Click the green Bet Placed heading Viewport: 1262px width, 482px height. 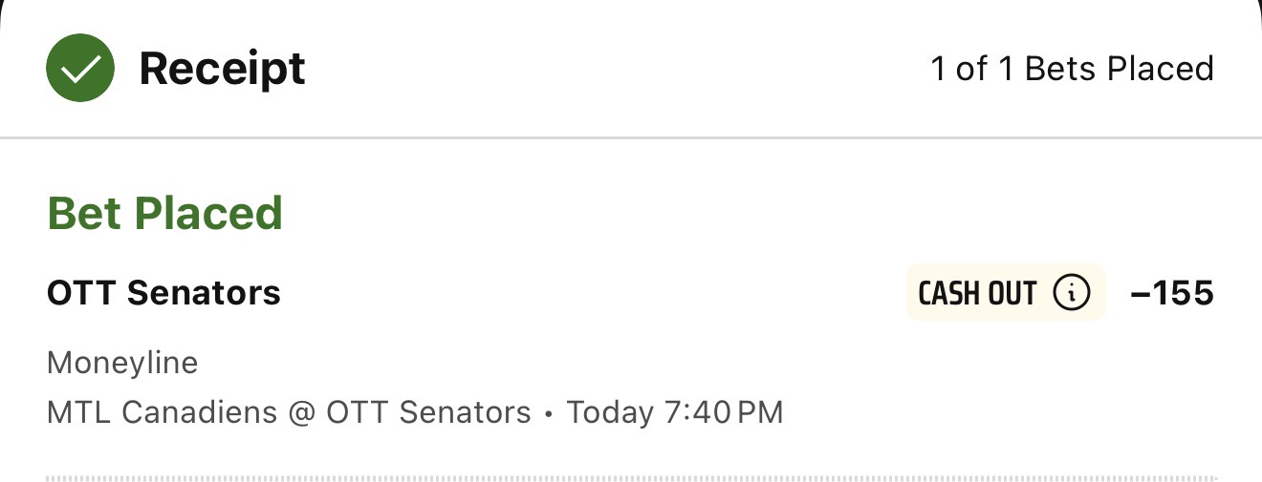pos(164,213)
